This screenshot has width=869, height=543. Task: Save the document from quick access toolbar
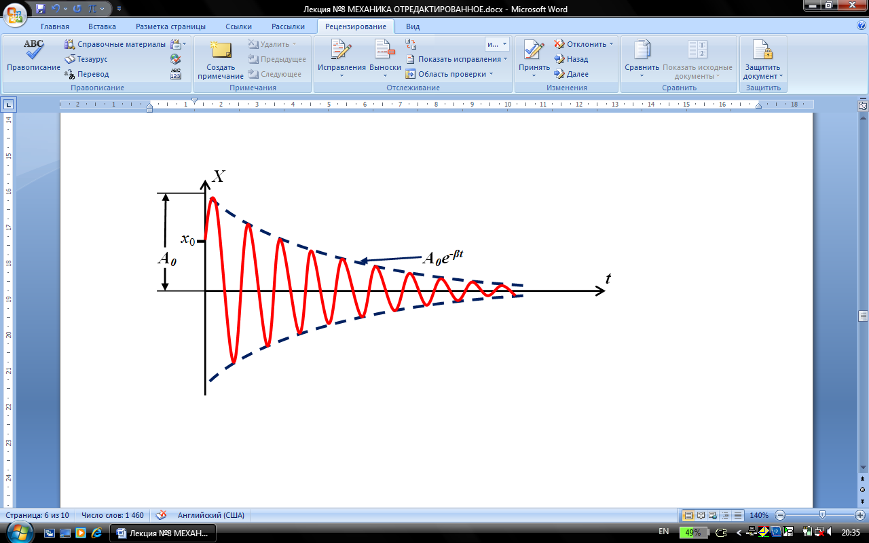click(x=41, y=9)
